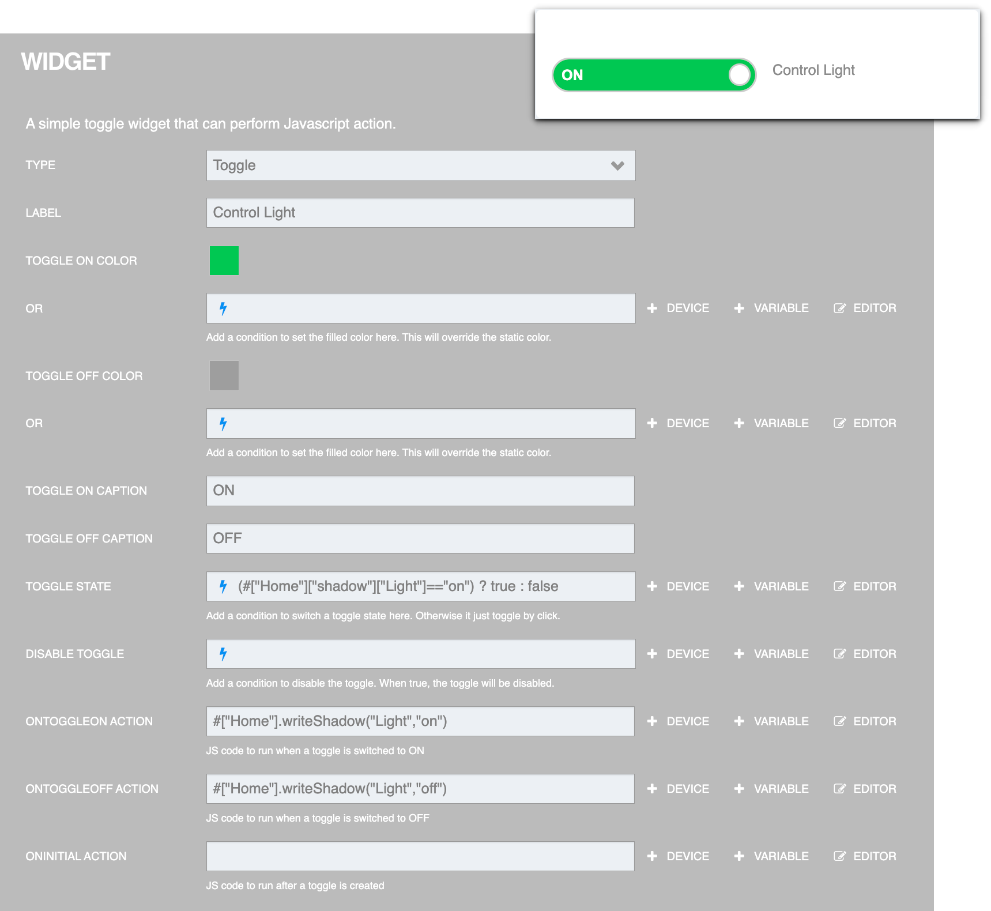This screenshot has height=911, width=991.
Task: Click the Toggle Off Caption field
Action: click(x=420, y=539)
